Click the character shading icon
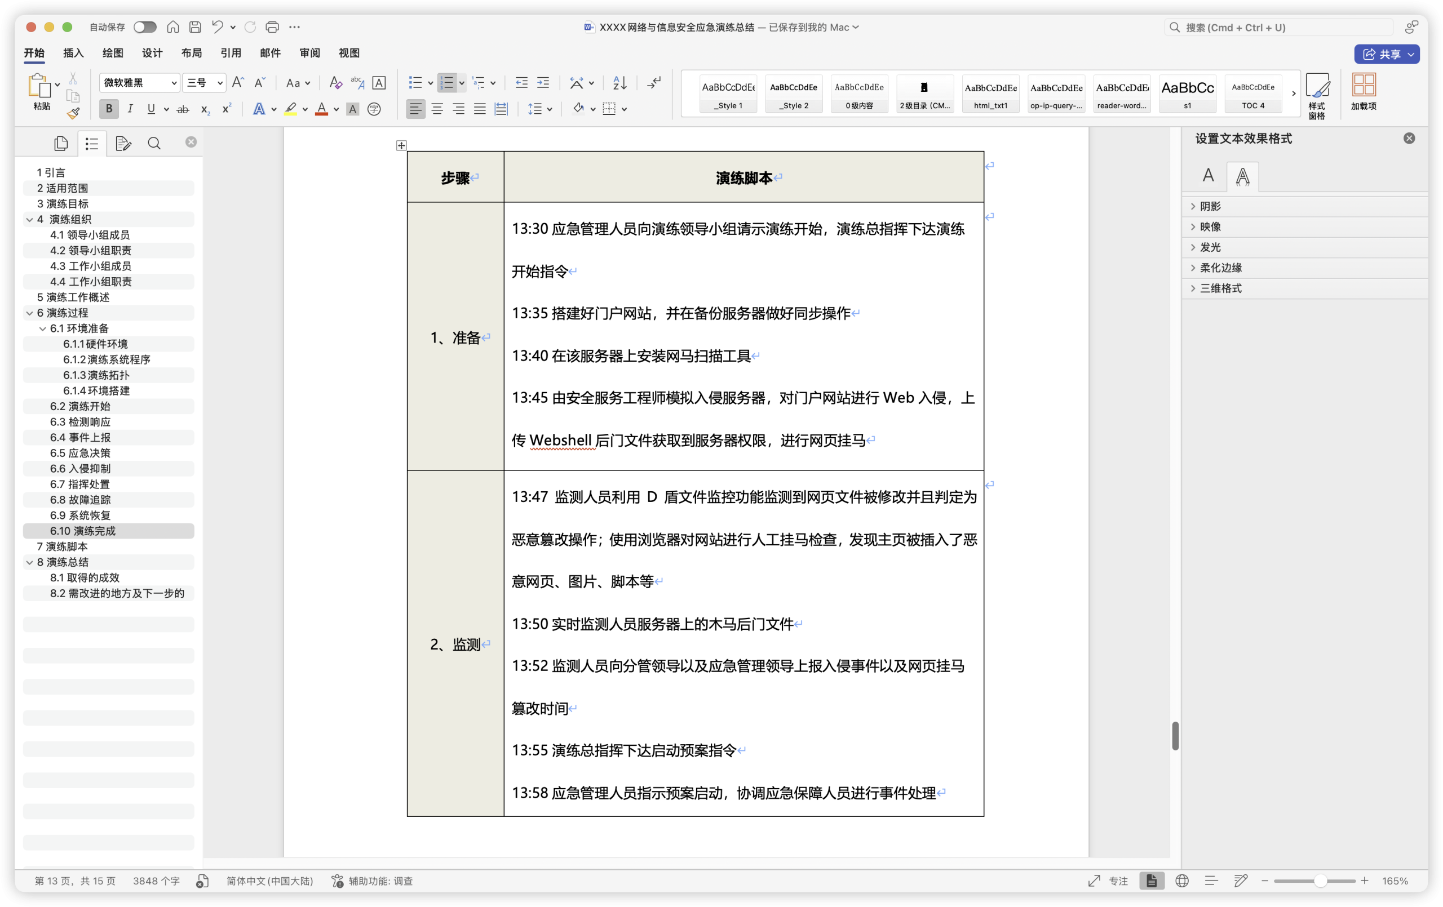Image resolution: width=1443 pixels, height=907 pixels. click(x=352, y=109)
